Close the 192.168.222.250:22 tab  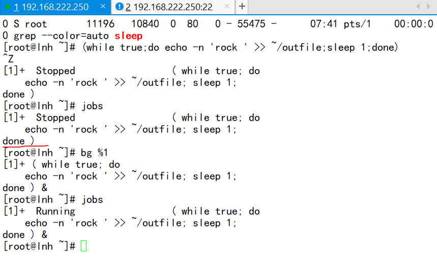(226, 7)
